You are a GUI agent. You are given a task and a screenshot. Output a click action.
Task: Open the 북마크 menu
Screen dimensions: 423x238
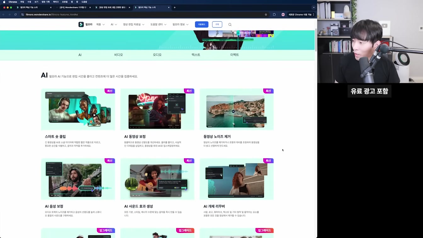(x=56, y=2)
